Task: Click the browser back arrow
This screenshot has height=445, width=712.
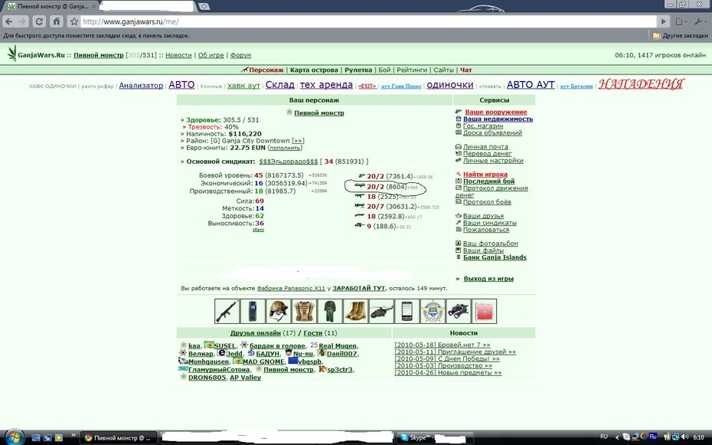Action: coord(9,21)
